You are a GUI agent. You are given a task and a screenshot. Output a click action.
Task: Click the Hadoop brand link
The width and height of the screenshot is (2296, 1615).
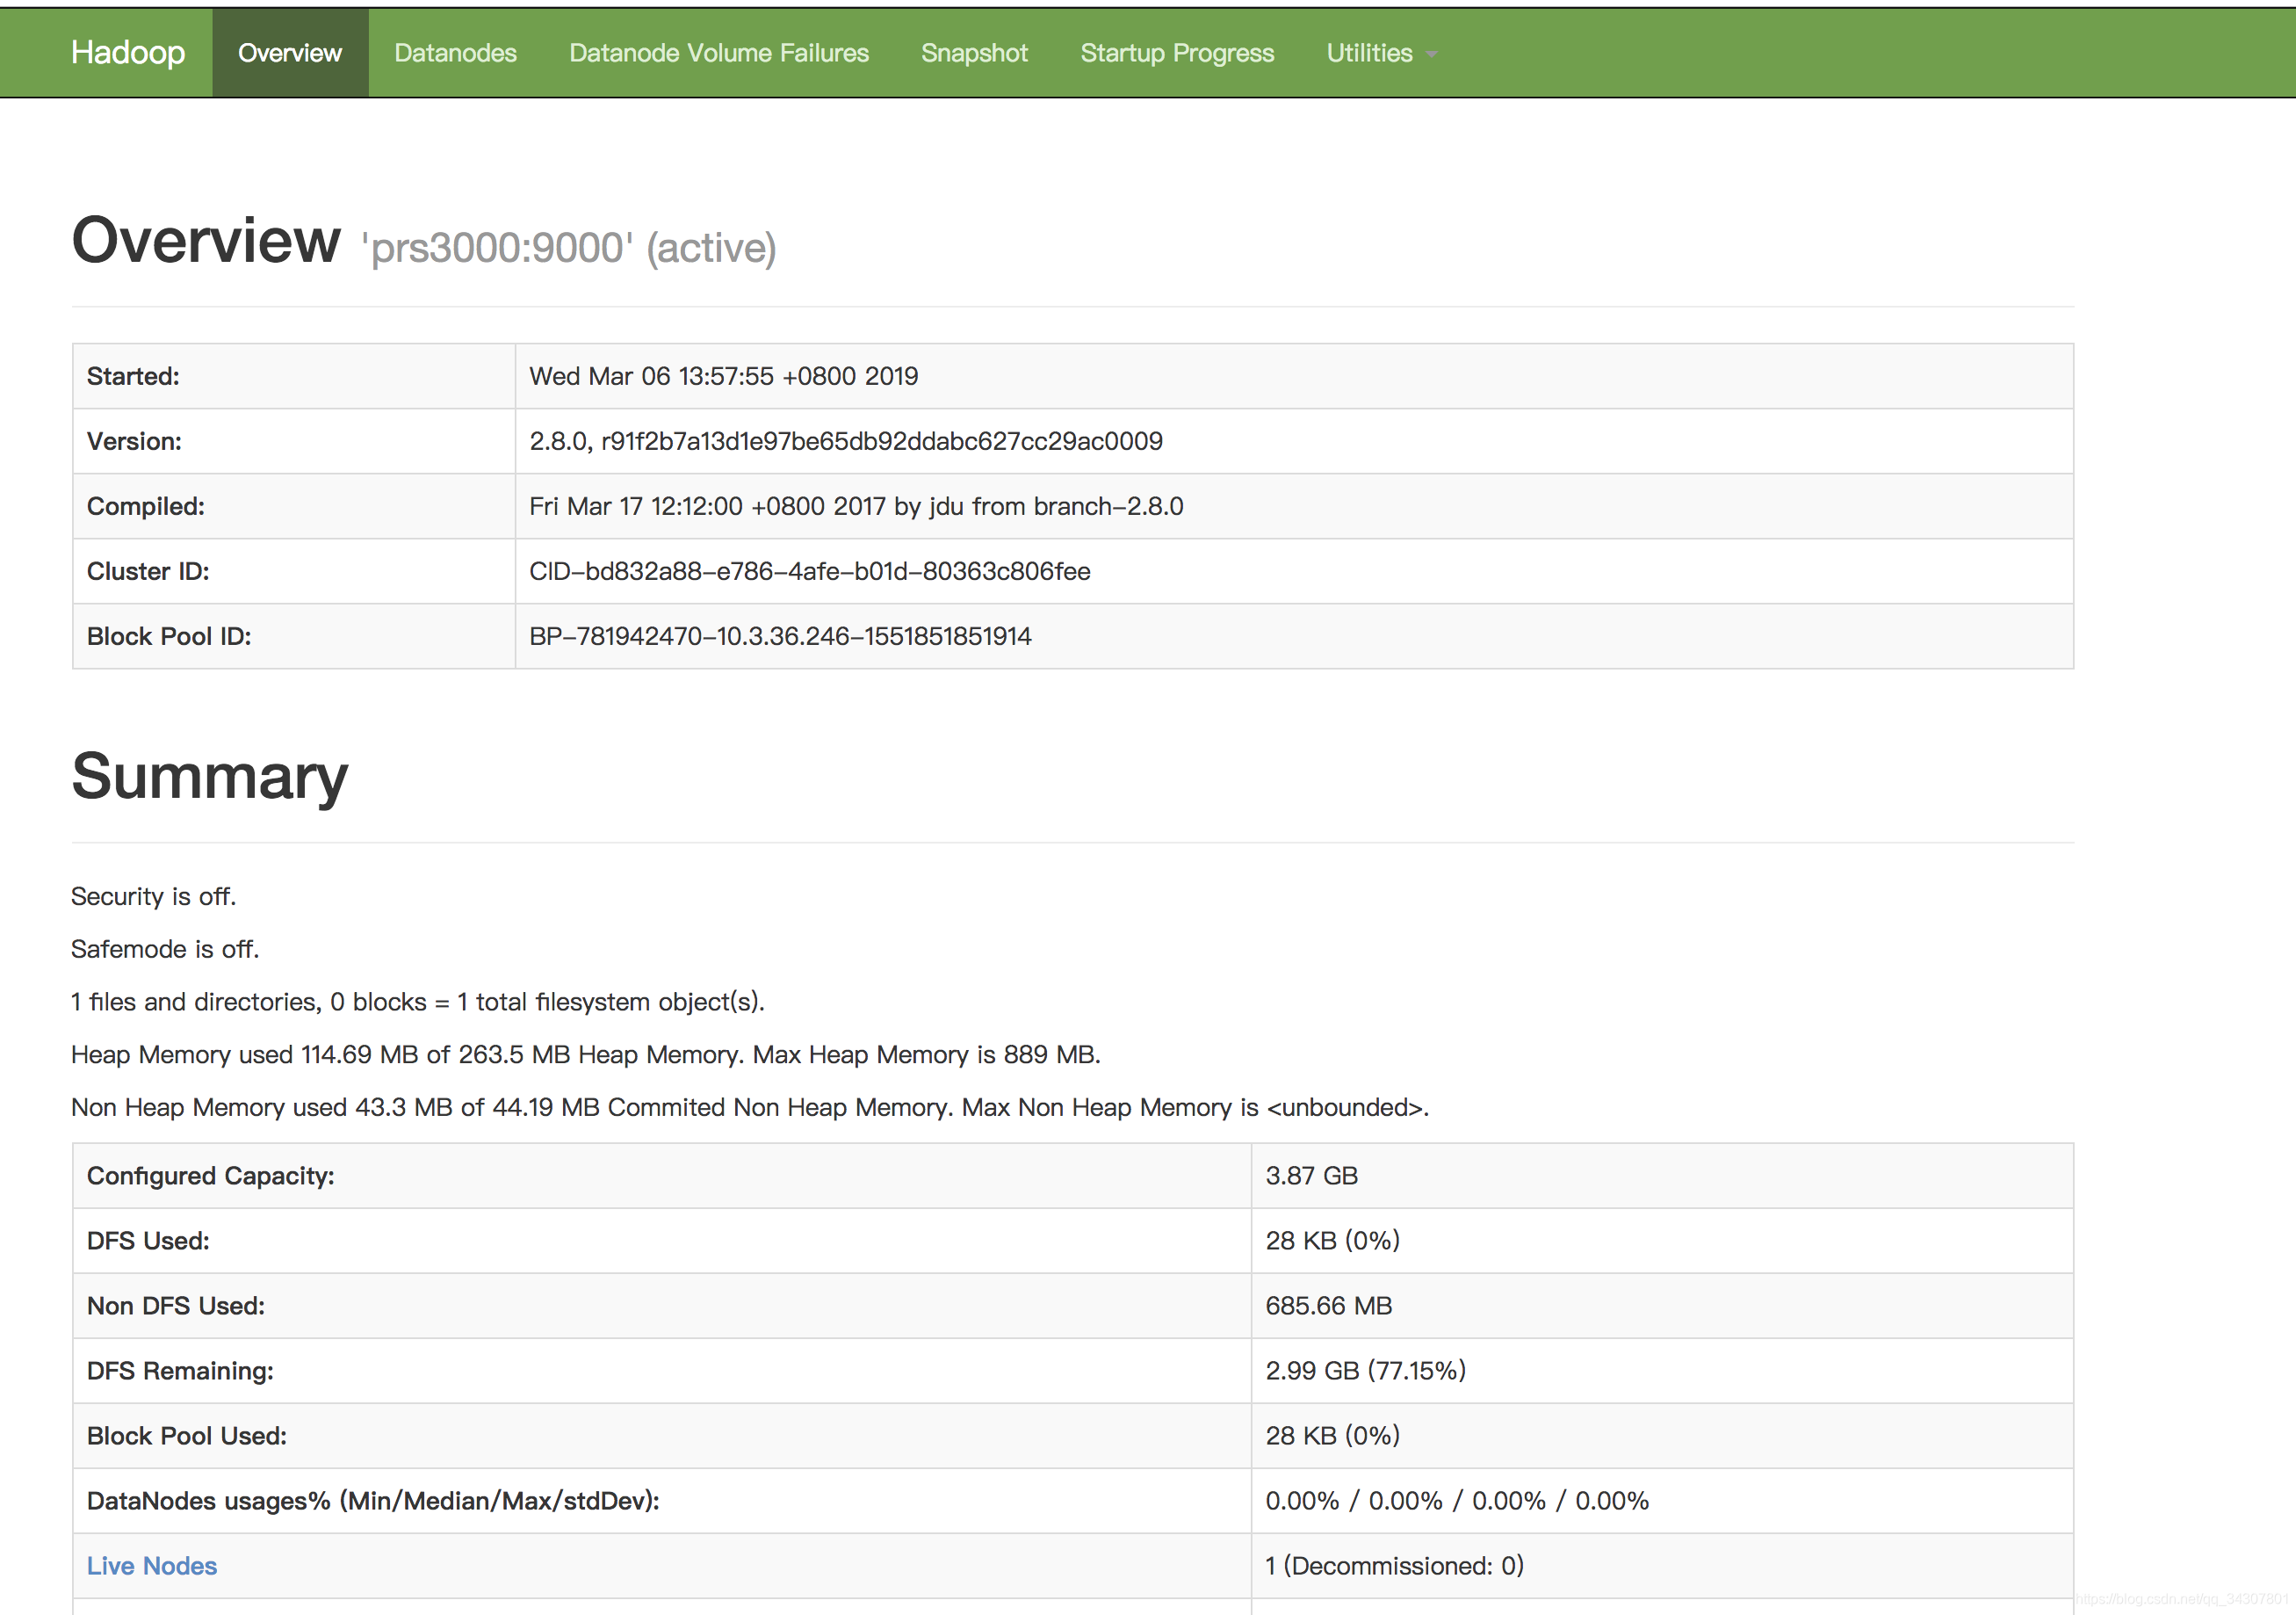(128, 53)
